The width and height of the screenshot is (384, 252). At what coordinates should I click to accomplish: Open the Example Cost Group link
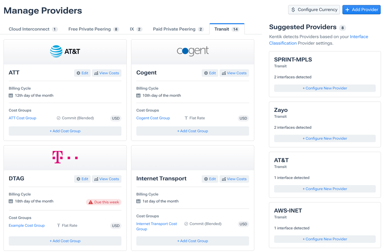[27, 226]
